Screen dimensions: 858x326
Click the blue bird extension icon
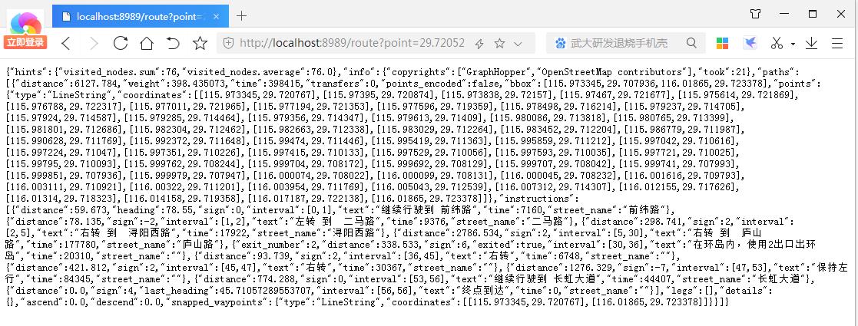click(x=750, y=43)
